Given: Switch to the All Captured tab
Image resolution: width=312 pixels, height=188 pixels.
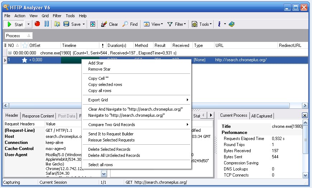Looking at the screenshot, I should pos(261,116).
